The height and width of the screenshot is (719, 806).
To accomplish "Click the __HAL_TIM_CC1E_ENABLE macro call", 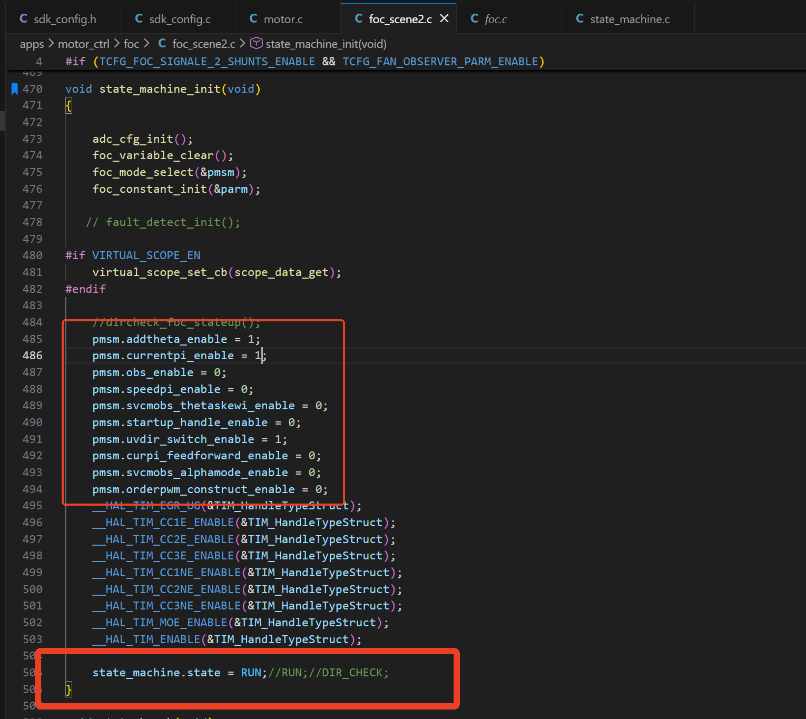I will coord(244,523).
